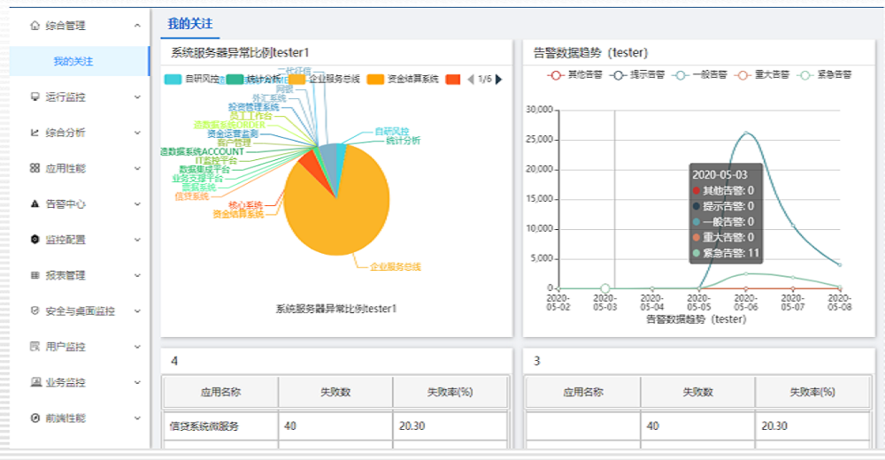
Task: Select 我的关注 in the sidebar
Action: pos(73,61)
